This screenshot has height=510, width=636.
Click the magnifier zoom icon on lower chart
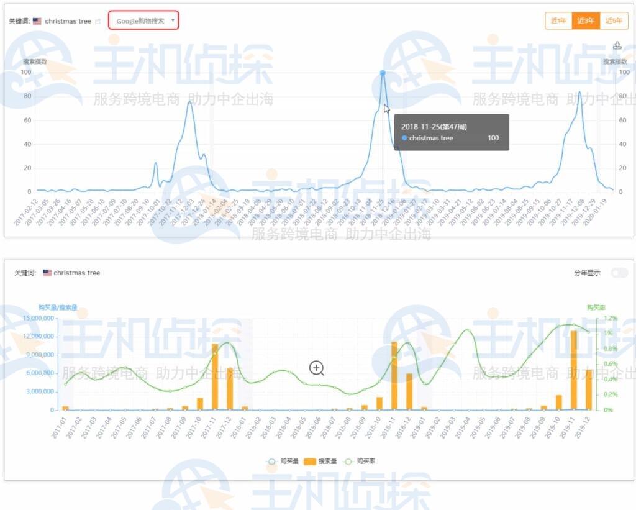[317, 368]
